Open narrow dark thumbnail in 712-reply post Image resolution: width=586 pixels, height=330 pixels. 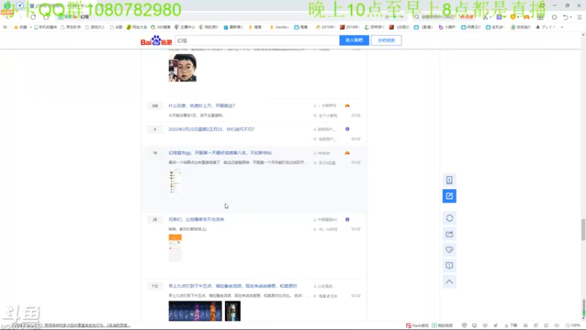pyautogui.click(x=232, y=311)
